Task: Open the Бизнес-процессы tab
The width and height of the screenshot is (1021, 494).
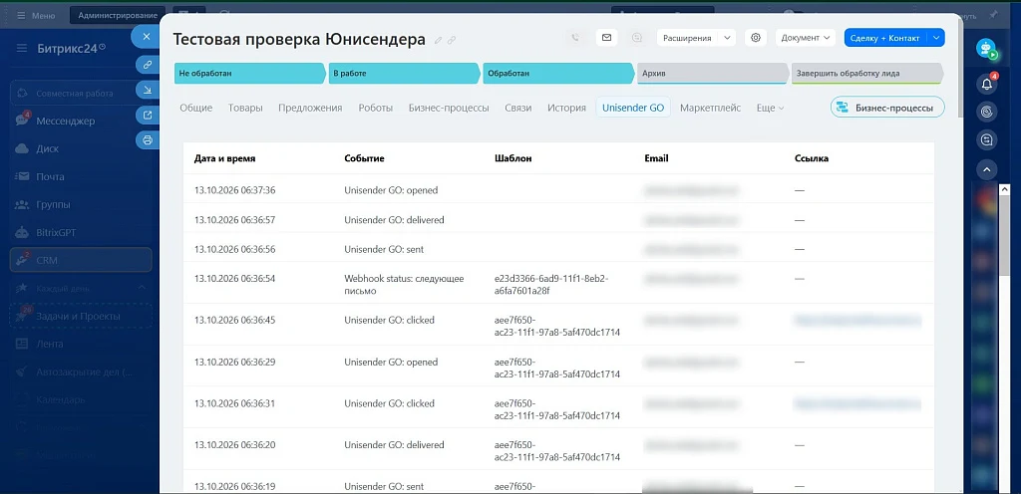Action: point(449,108)
